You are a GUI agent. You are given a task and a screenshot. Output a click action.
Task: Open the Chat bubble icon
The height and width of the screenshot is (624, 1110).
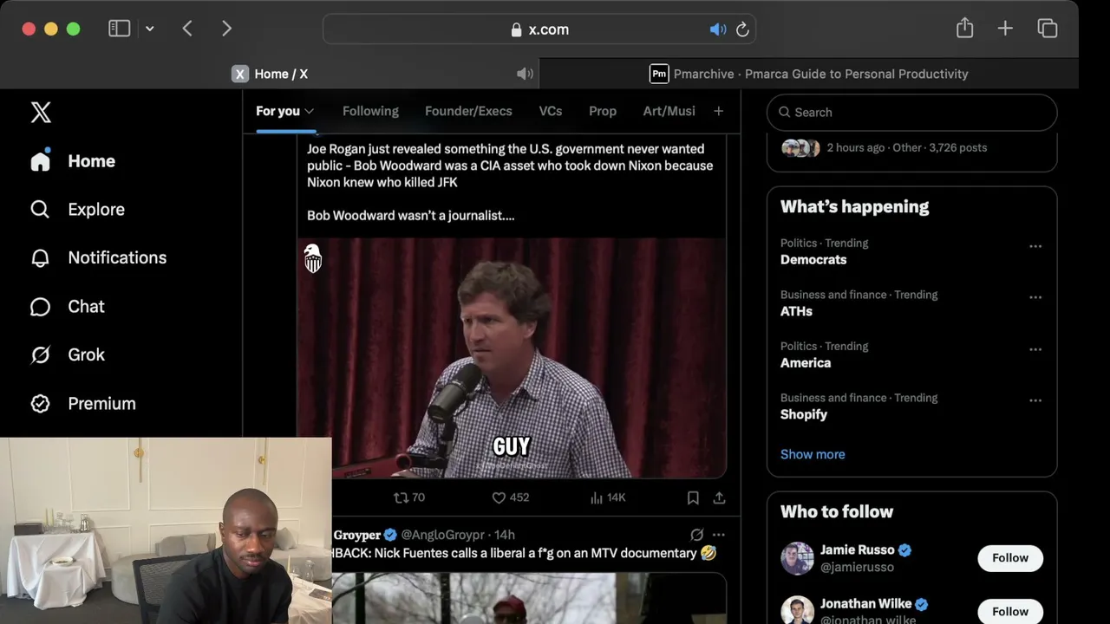point(41,307)
